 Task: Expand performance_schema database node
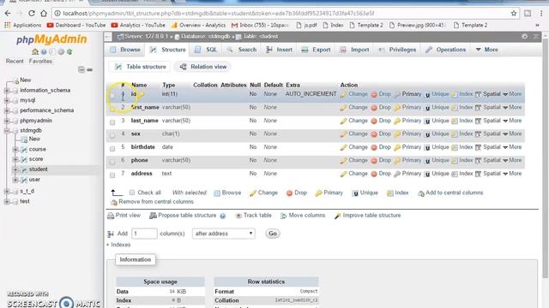pyautogui.click(x=7, y=110)
